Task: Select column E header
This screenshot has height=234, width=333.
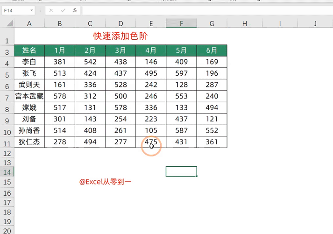Action: pos(151,23)
